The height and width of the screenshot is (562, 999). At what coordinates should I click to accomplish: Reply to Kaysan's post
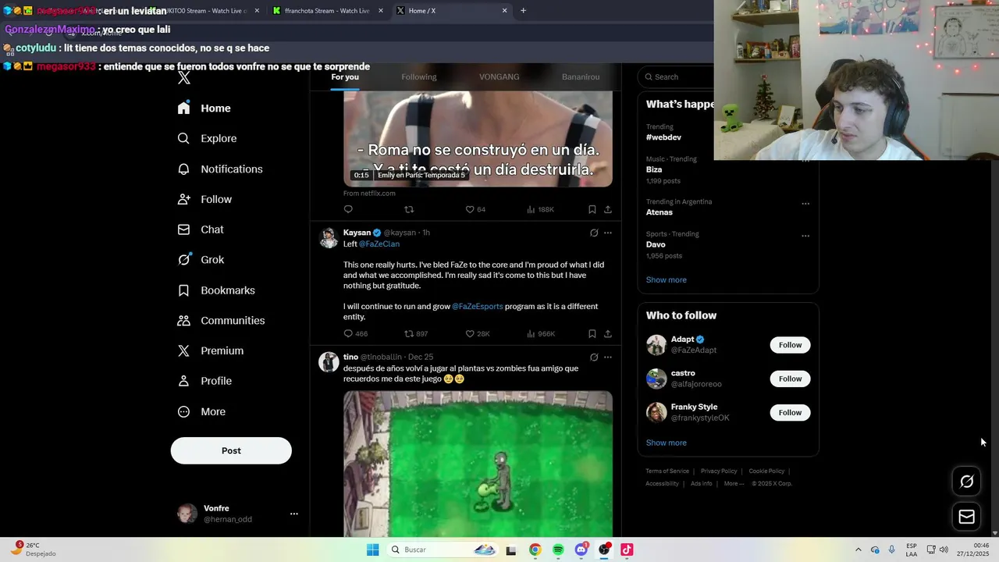coord(348,333)
